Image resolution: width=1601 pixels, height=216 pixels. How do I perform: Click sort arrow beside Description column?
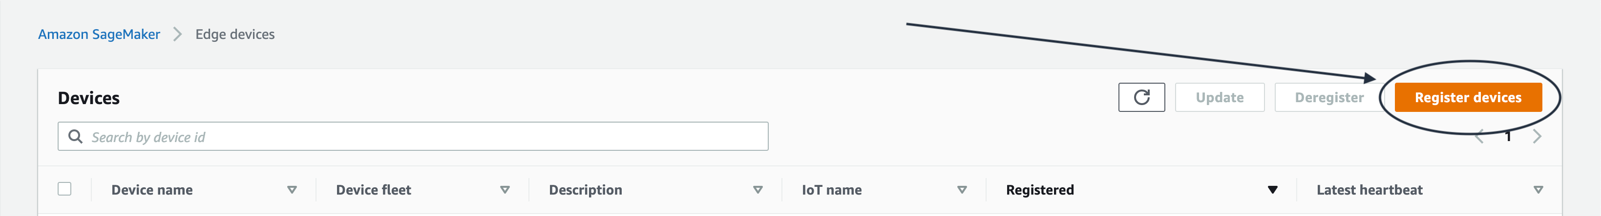[758, 190]
